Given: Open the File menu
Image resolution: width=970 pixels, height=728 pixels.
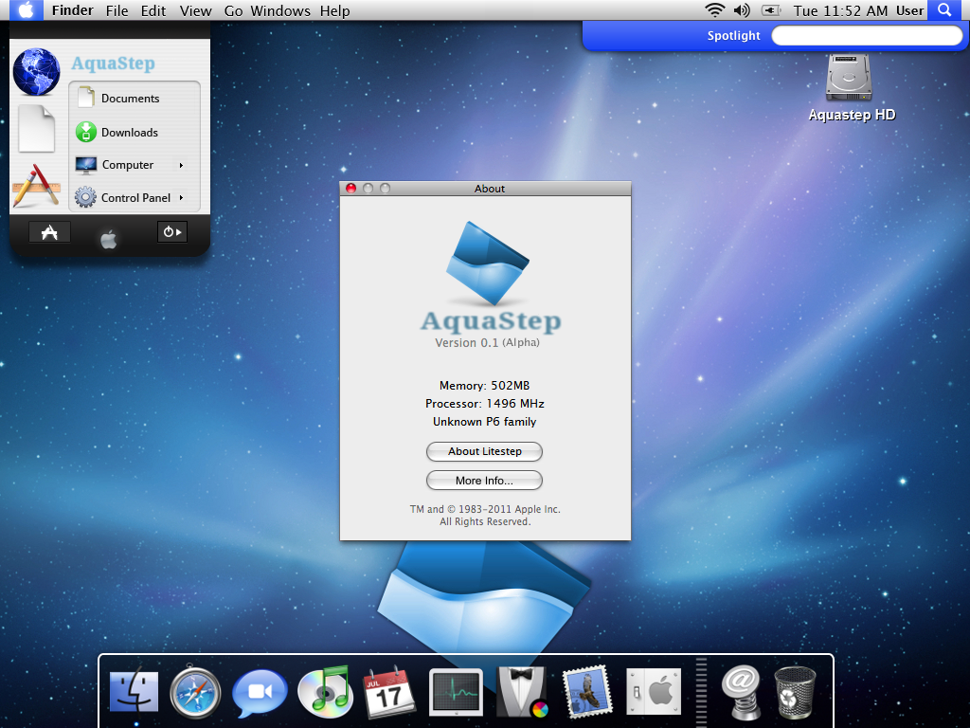Looking at the screenshot, I should pyautogui.click(x=117, y=10).
